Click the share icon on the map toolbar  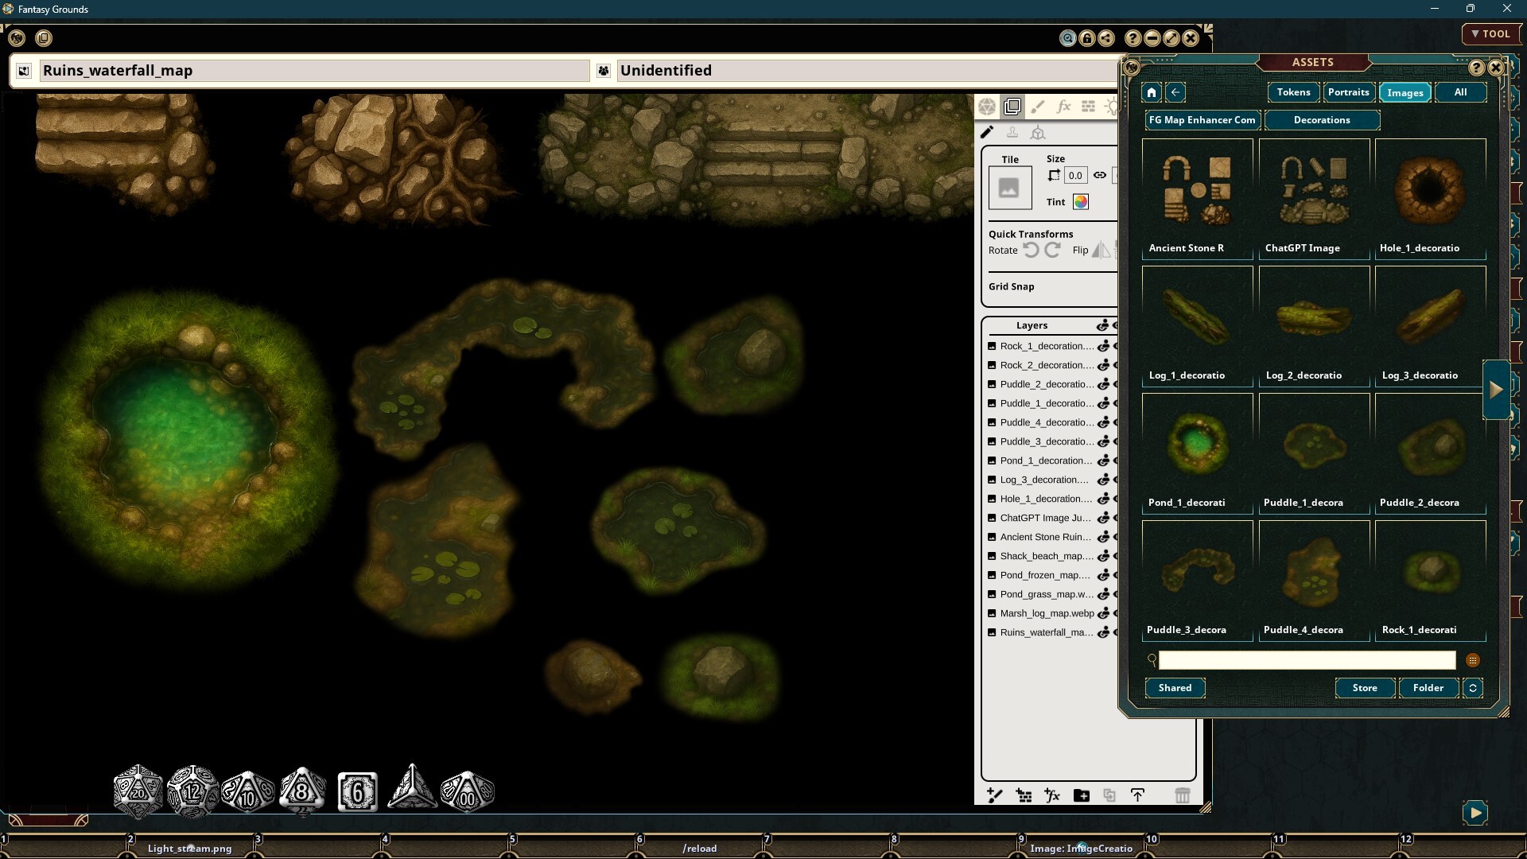[1107, 38]
